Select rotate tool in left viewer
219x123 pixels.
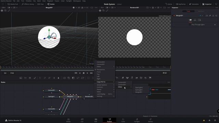[5, 11]
